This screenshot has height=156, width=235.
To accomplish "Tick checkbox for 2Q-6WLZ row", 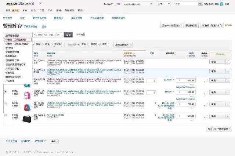I will [x=6, y=115].
